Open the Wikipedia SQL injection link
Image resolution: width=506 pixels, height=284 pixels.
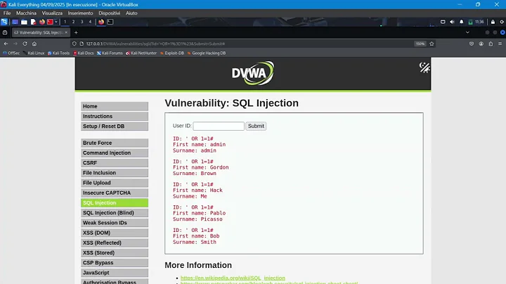233,278
